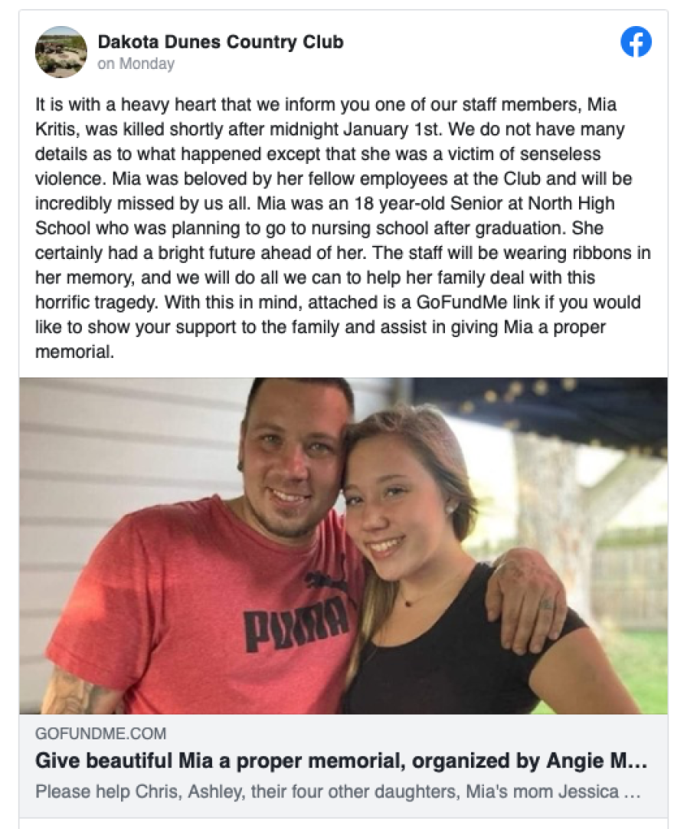The width and height of the screenshot is (674, 829).
Task: Click the word "memorial." ending the post
Action: pyautogui.click(x=74, y=352)
